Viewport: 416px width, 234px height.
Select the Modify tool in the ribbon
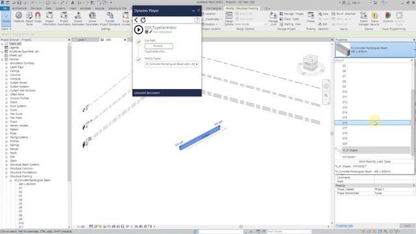(6, 18)
